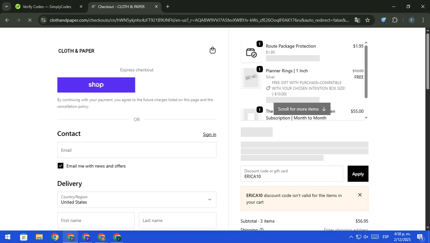Click the page scrollbar down arrow
Viewport: 430px width, 243px height.
point(428,228)
